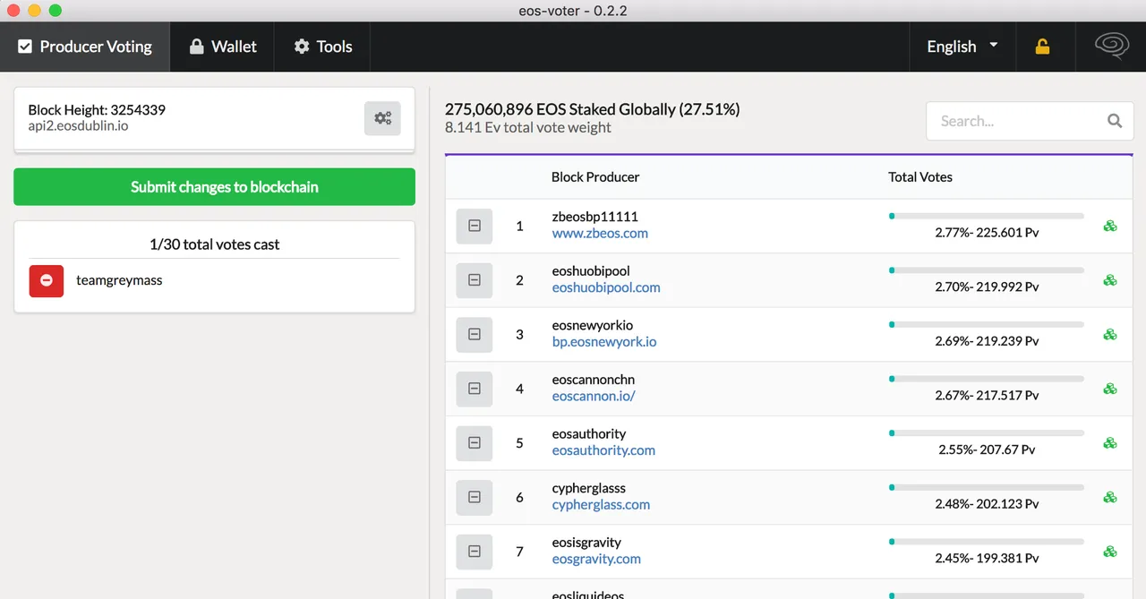Image resolution: width=1146 pixels, height=599 pixels.
Task: Click api2.eosdublin.io node address
Action: [x=78, y=125]
